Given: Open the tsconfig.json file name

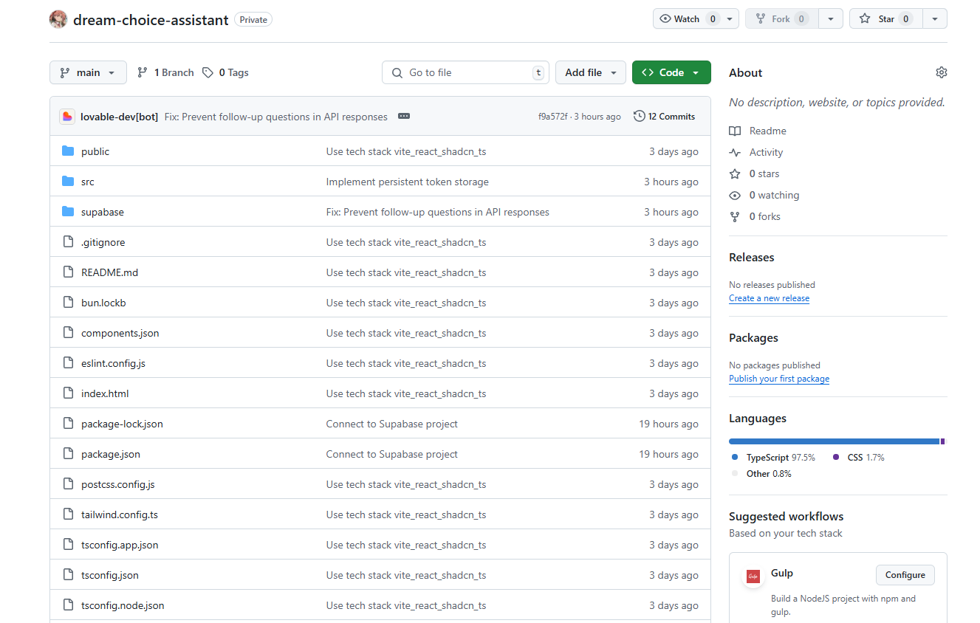Looking at the screenshot, I should tap(110, 575).
